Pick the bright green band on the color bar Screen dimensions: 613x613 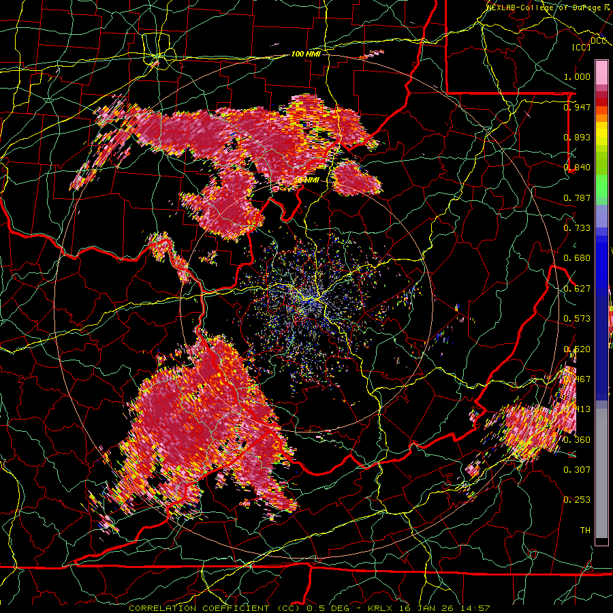[601, 186]
